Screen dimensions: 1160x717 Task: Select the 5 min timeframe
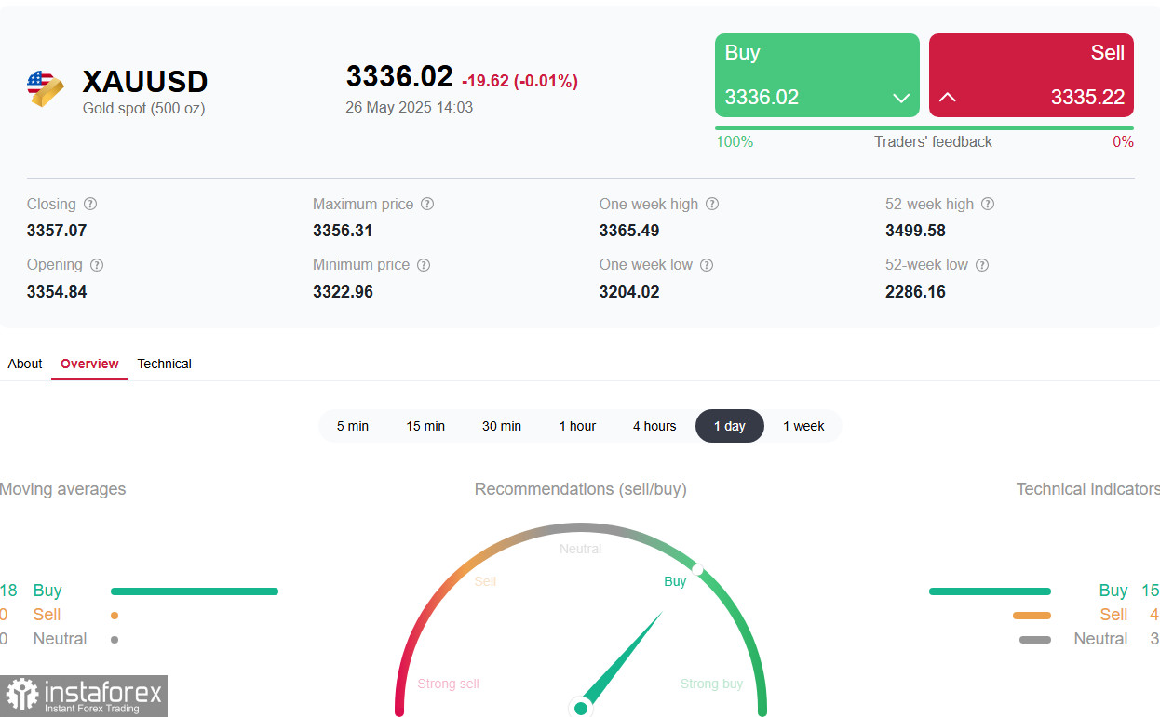coord(353,426)
